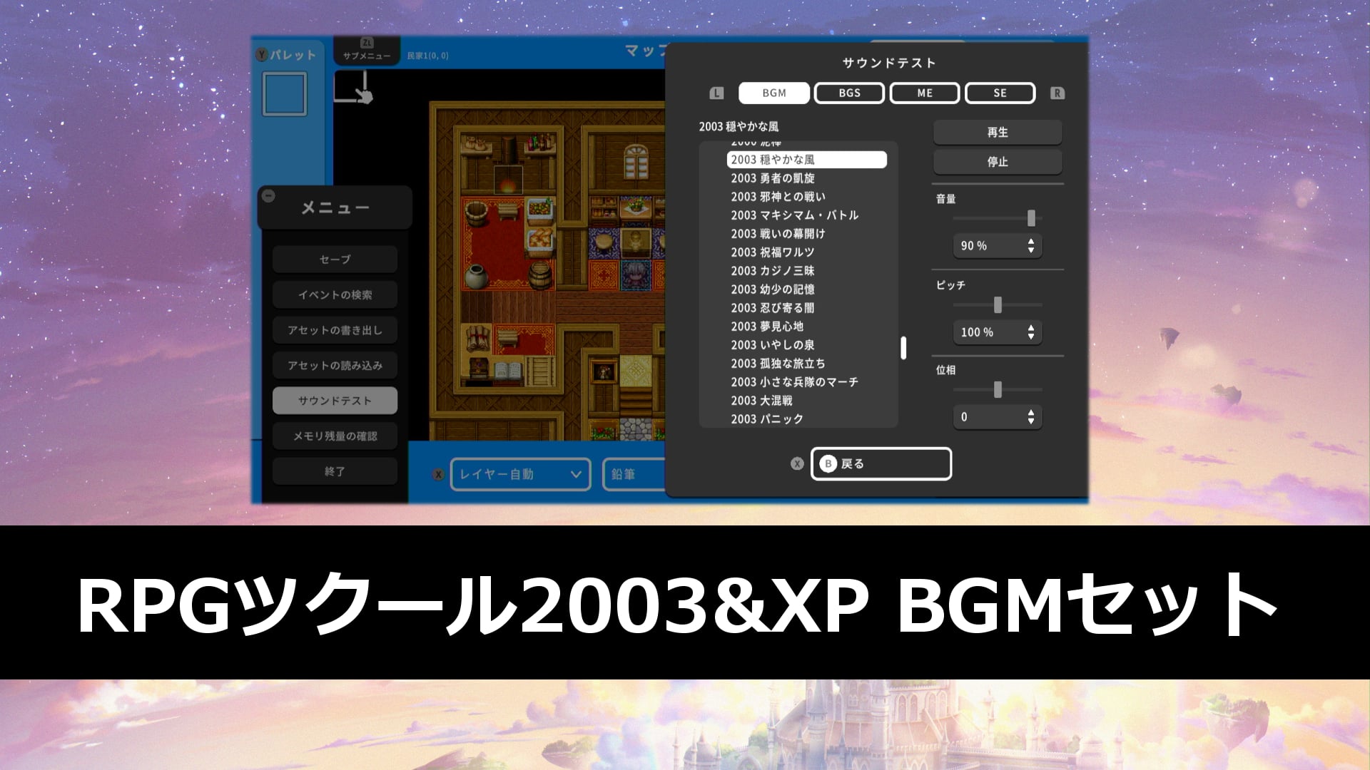Choose アセットの読み込み menu item

click(335, 365)
